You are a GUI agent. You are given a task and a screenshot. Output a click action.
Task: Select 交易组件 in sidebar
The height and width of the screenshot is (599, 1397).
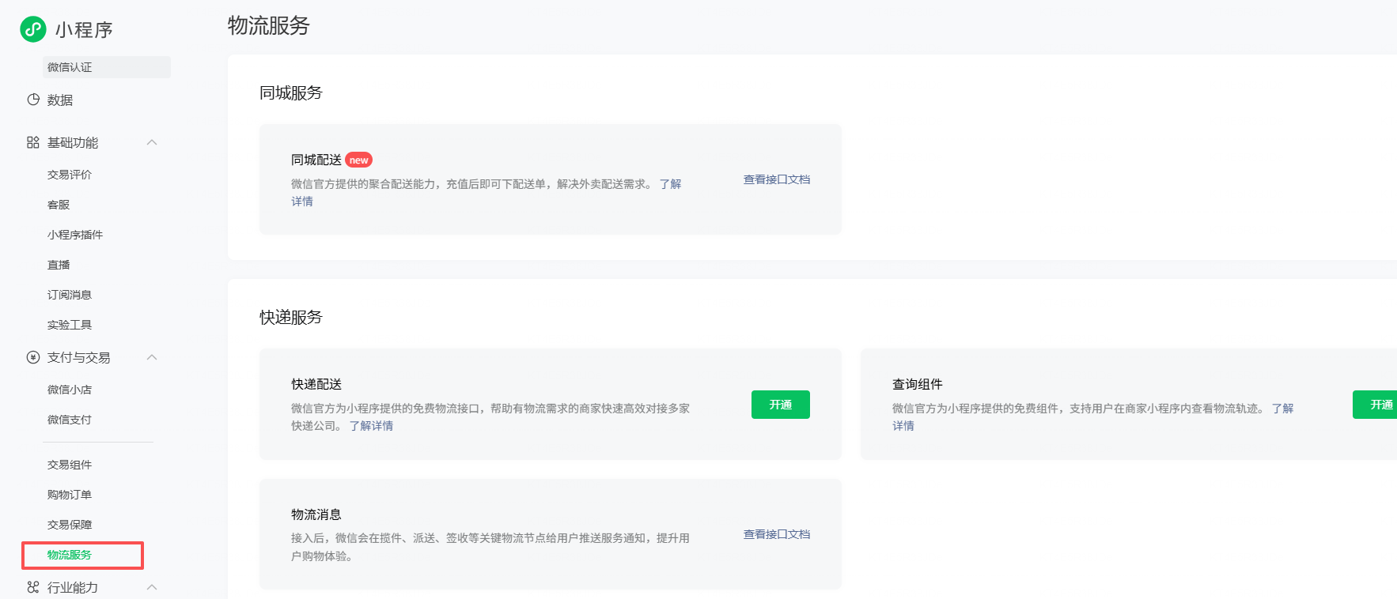tap(70, 465)
